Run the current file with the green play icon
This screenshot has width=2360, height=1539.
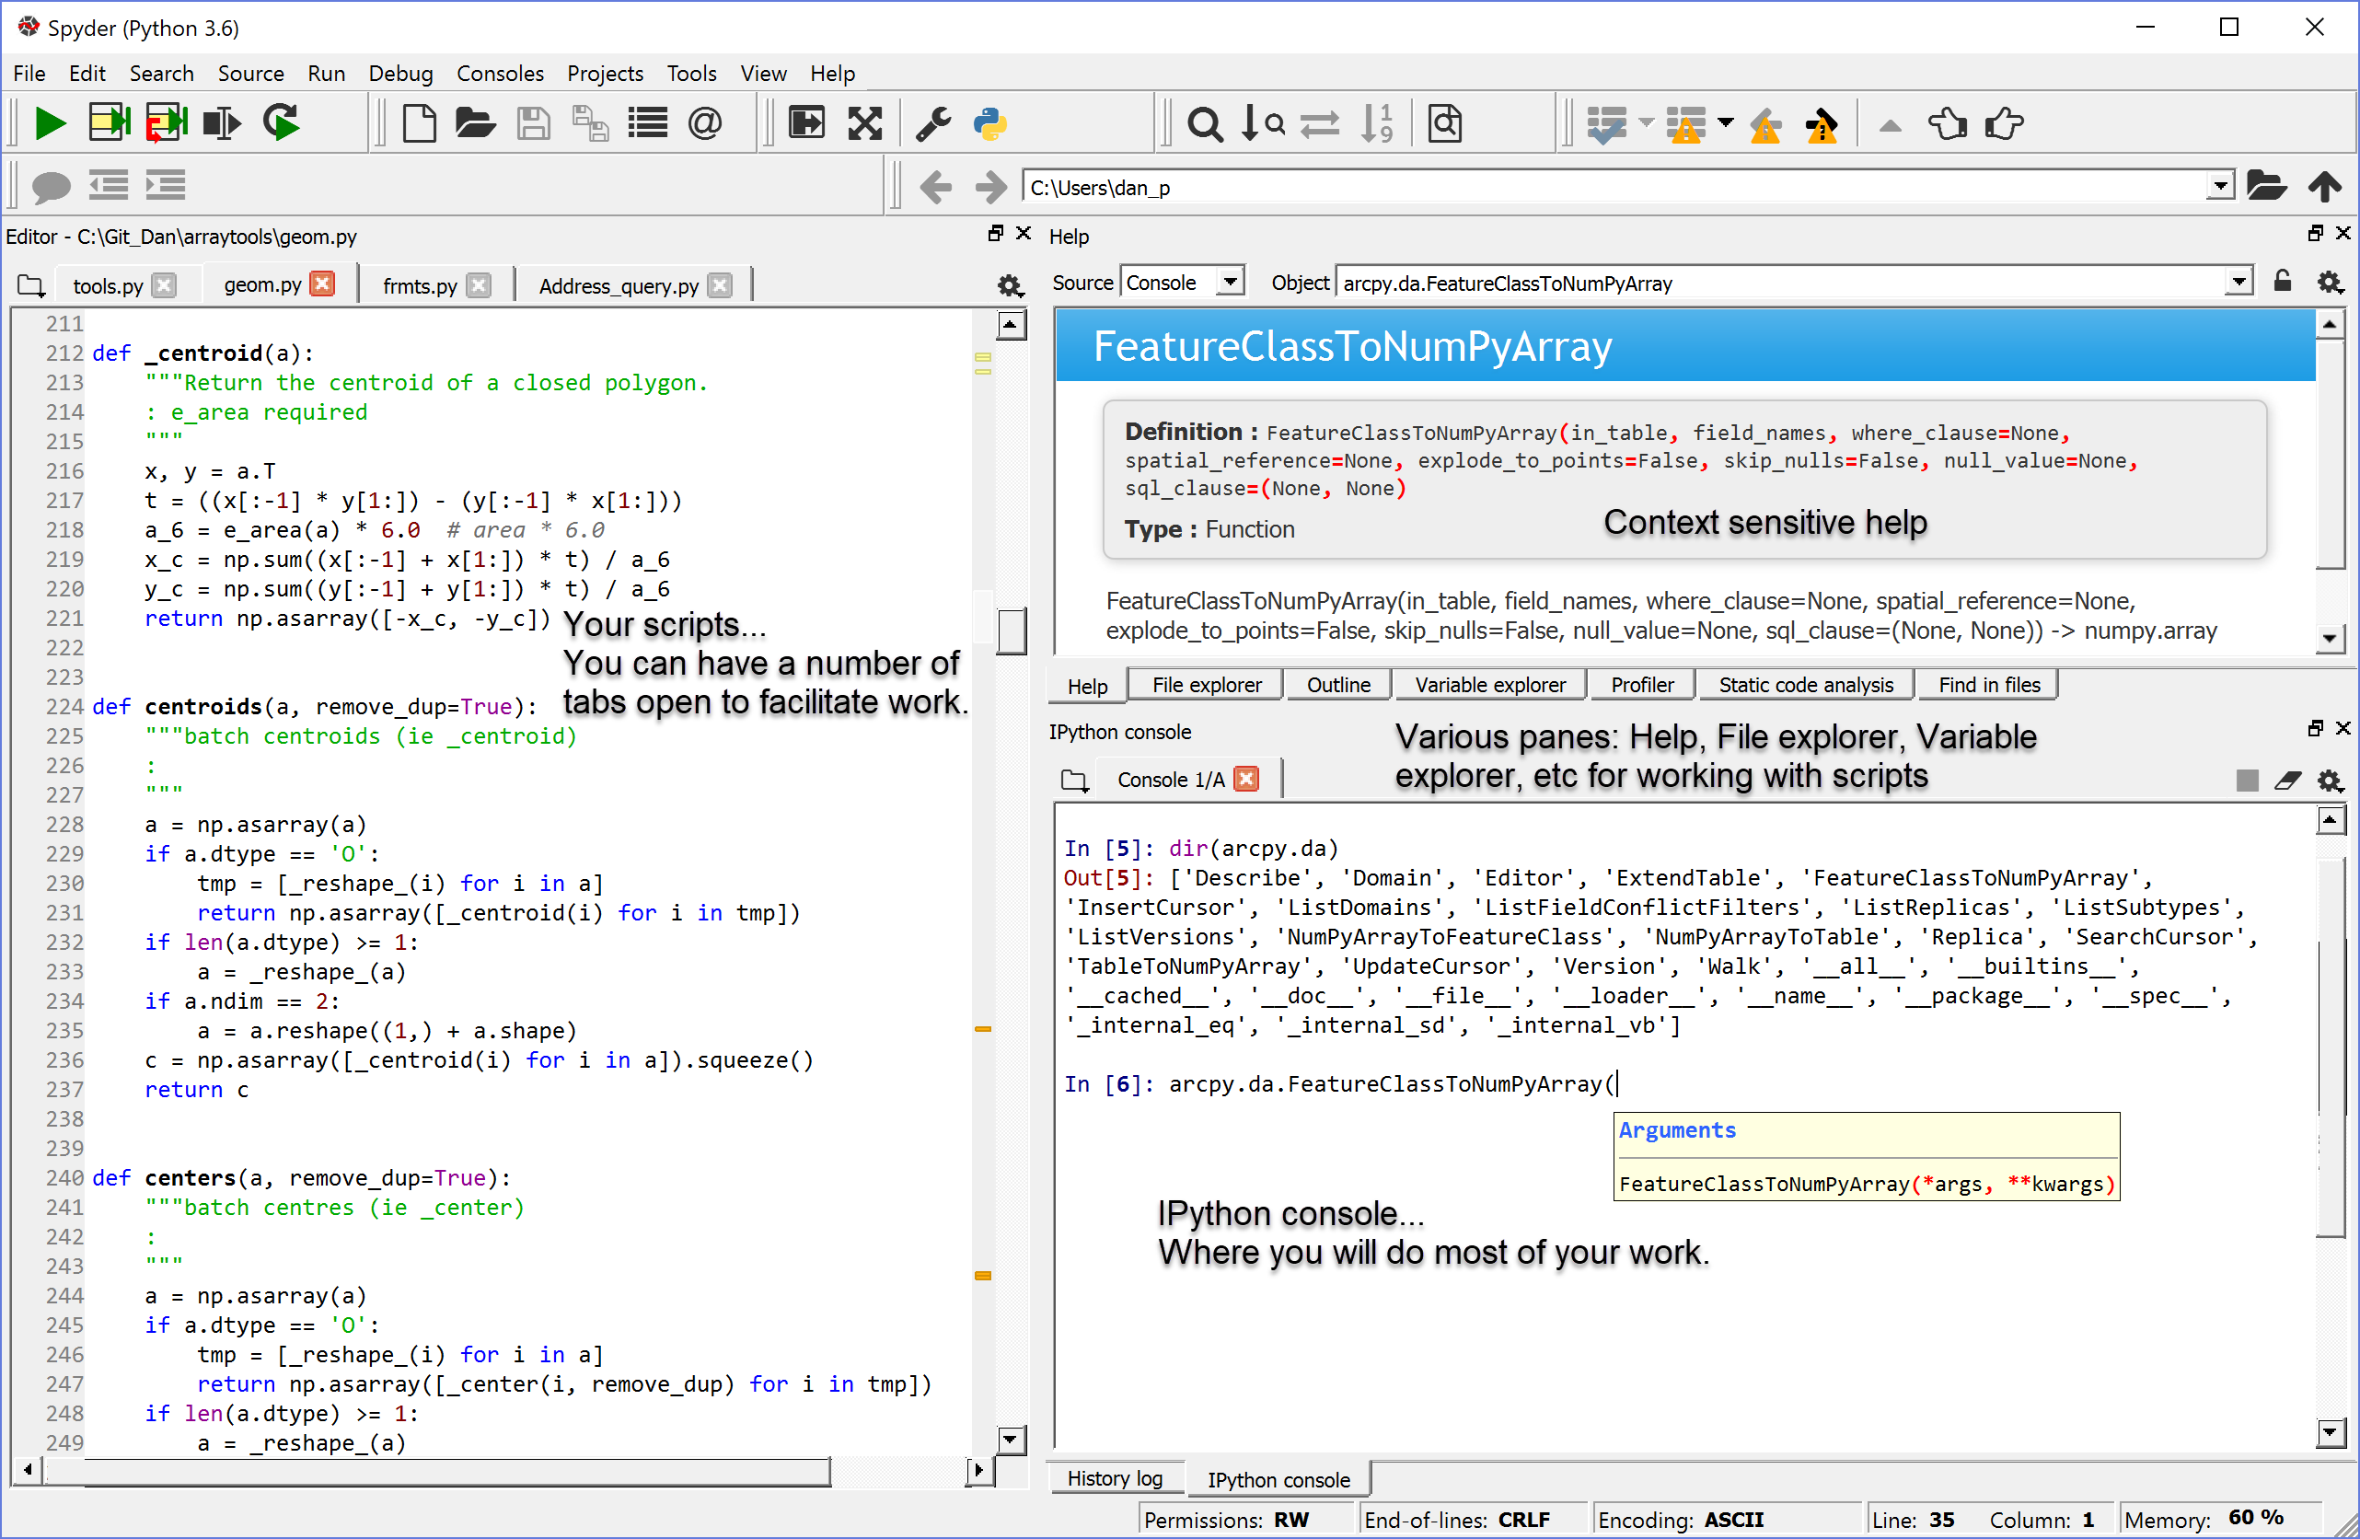tap(50, 124)
